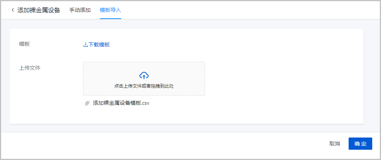
Task: Switch to the 手动添加 tab
Action: tap(80, 10)
